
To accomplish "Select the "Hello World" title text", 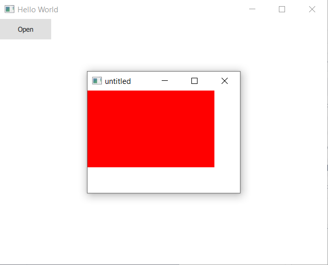I will [x=38, y=9].
